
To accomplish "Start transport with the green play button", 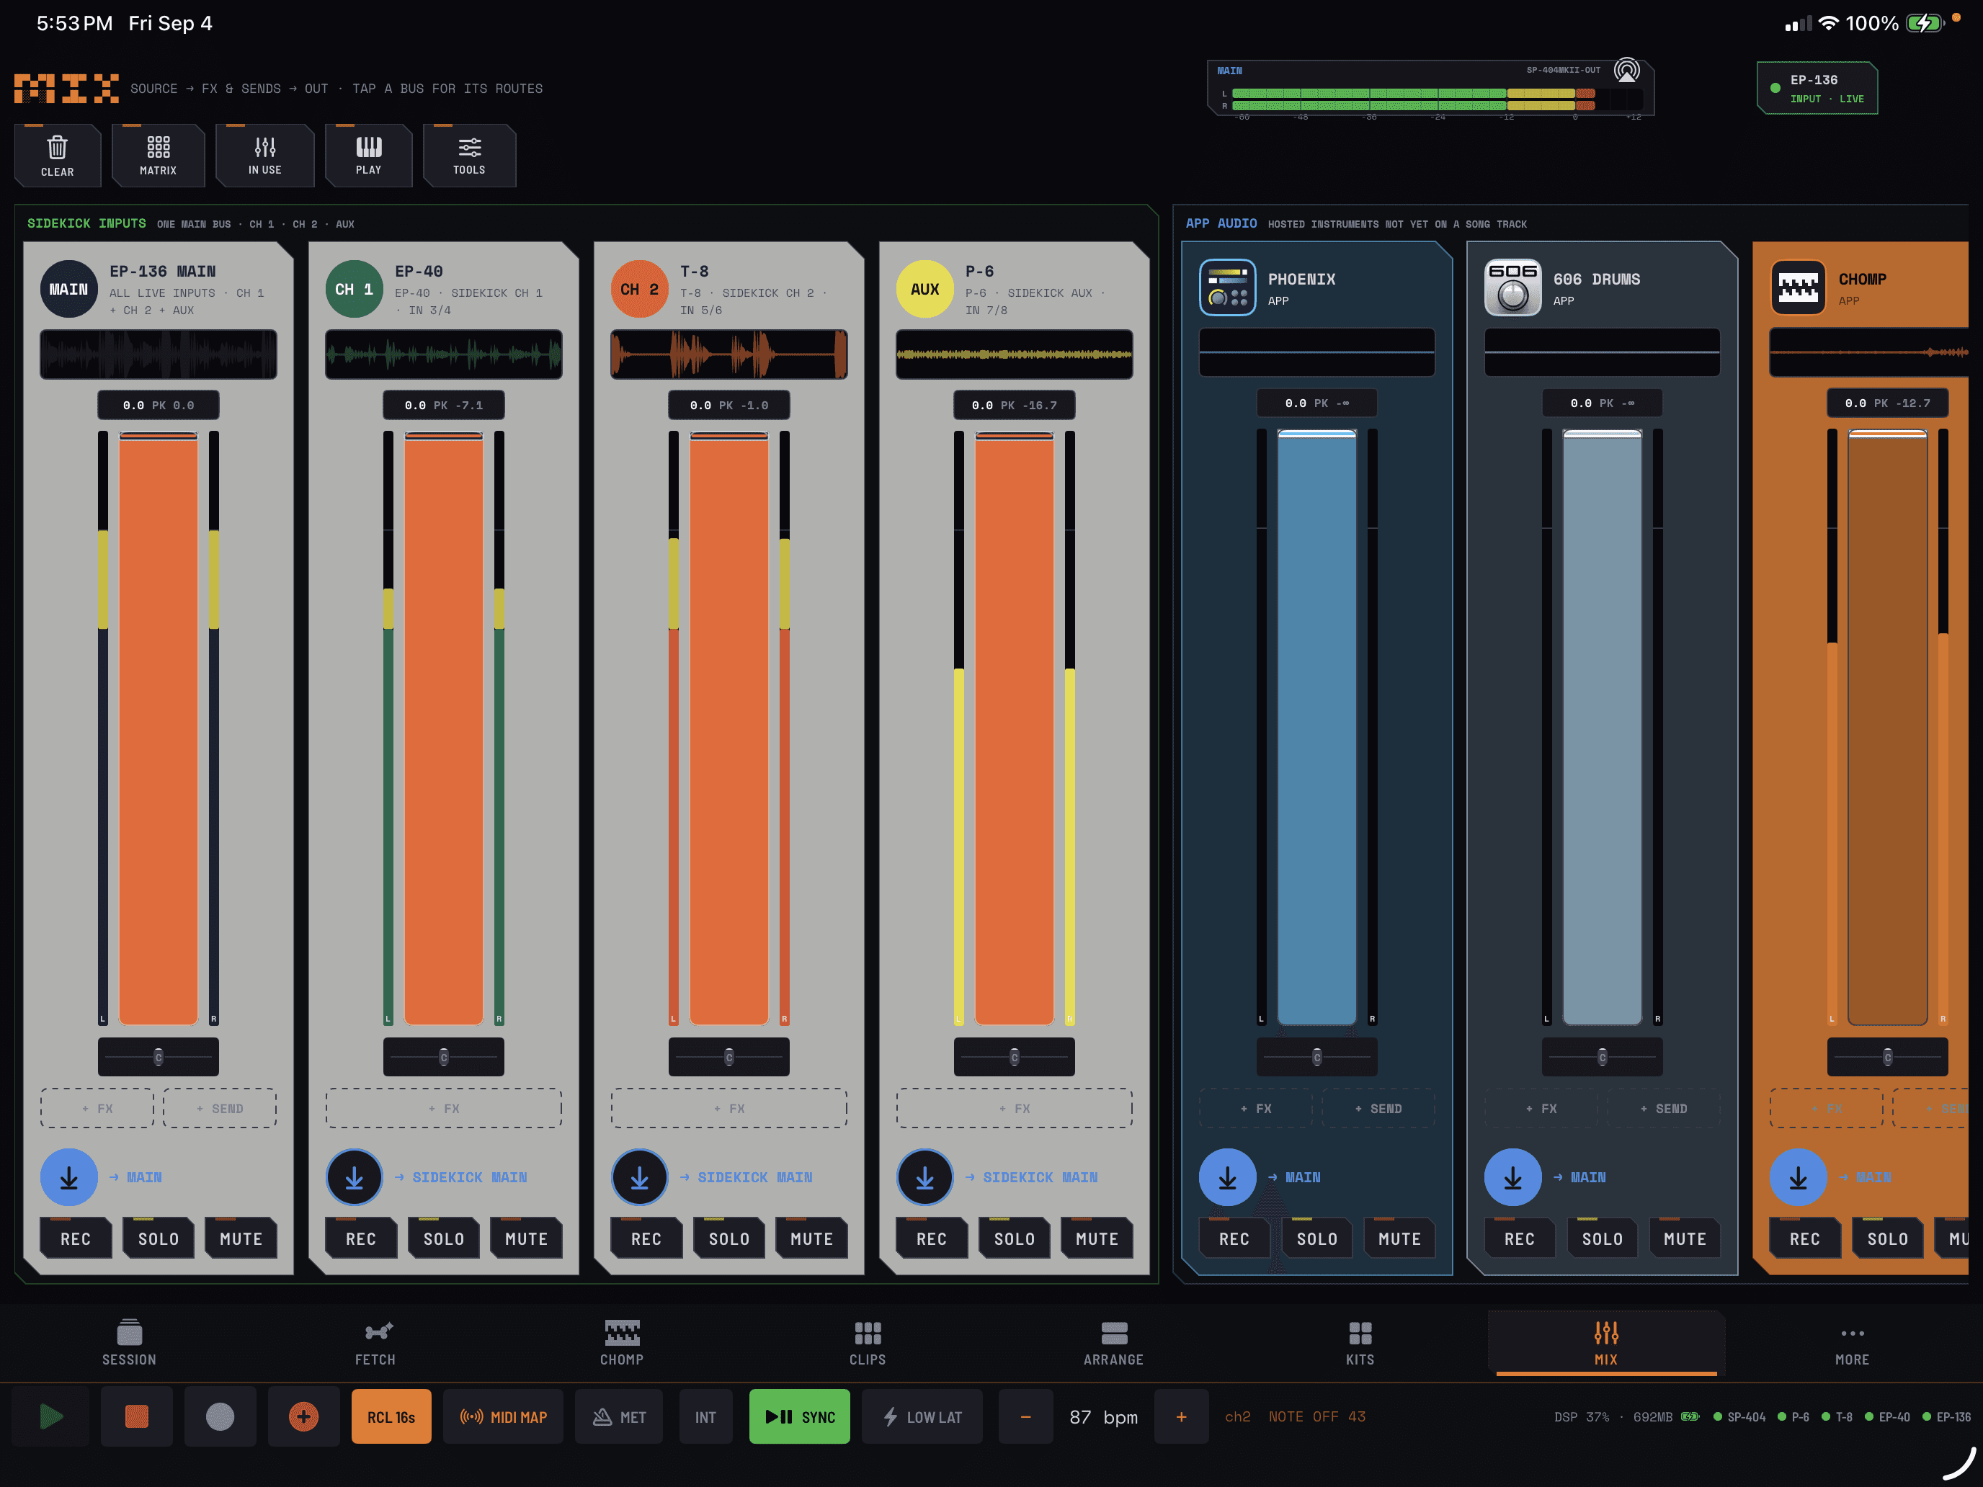I will pyautogui.click(x=51, y=1416).
